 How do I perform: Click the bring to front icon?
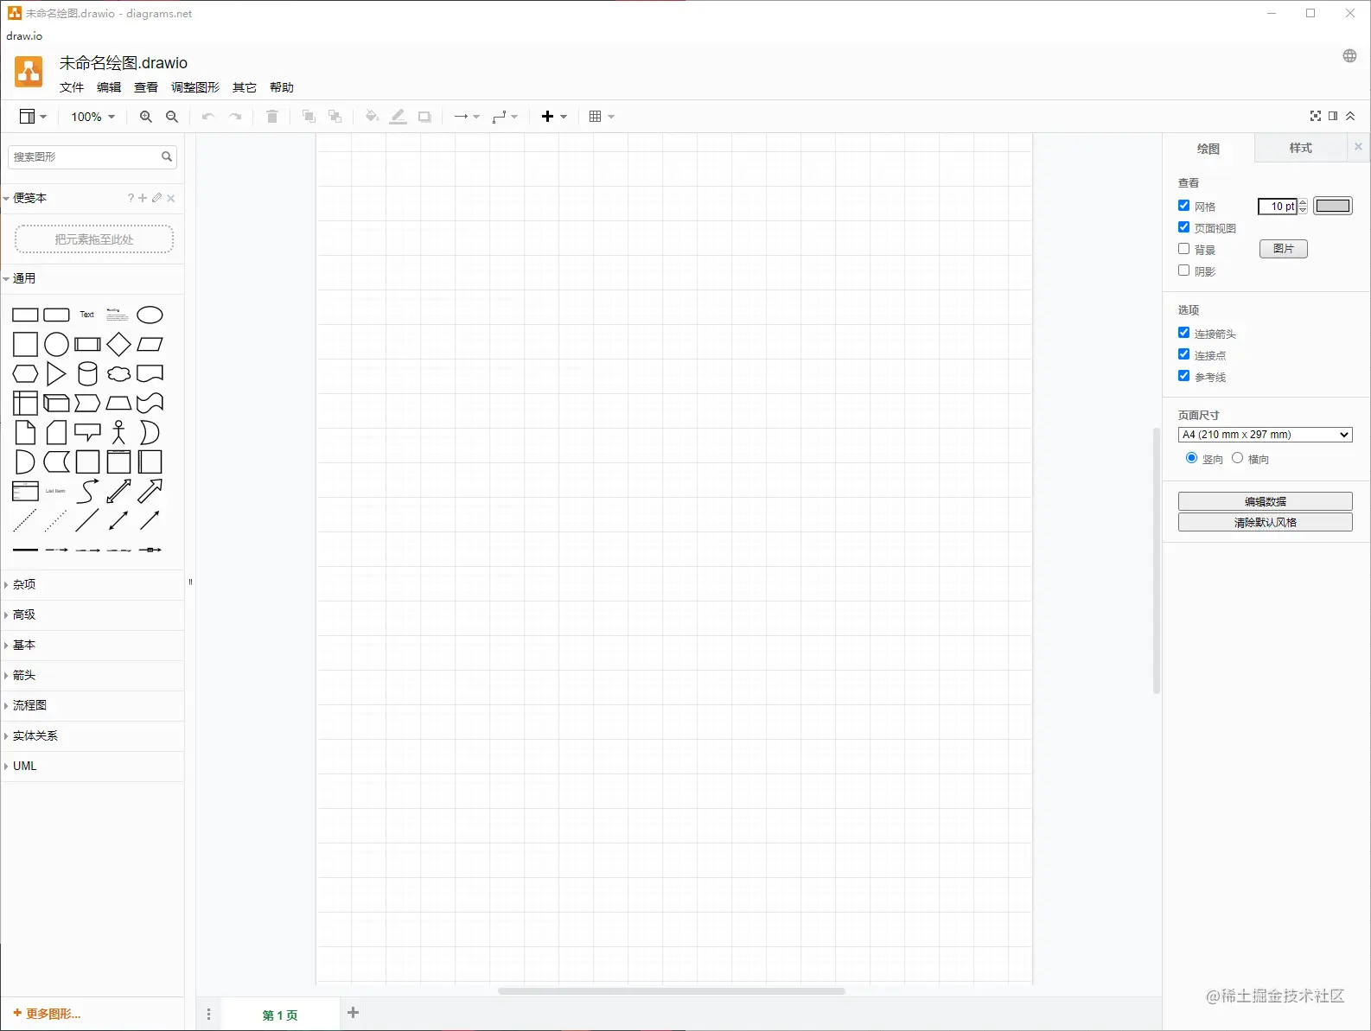coord(309,117)
